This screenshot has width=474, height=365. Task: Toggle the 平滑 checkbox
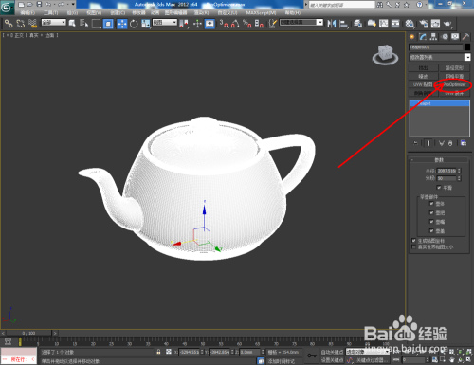(439, 188)
